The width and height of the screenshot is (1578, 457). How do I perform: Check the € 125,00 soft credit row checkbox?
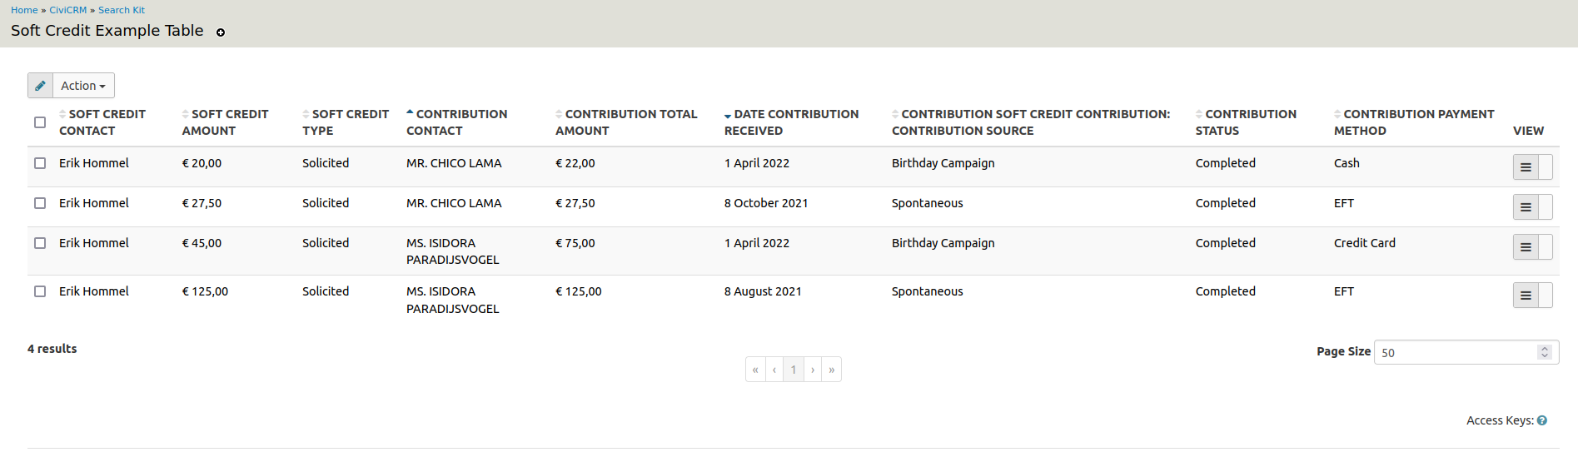(x=40, y=291)
